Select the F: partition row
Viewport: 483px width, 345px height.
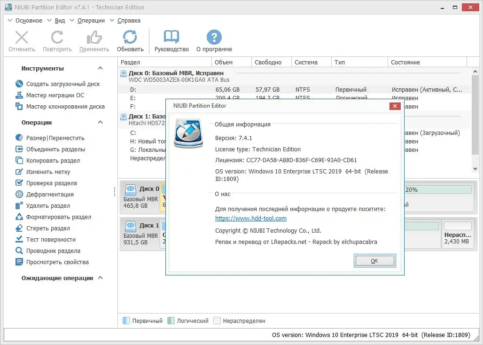coord(142,107)
